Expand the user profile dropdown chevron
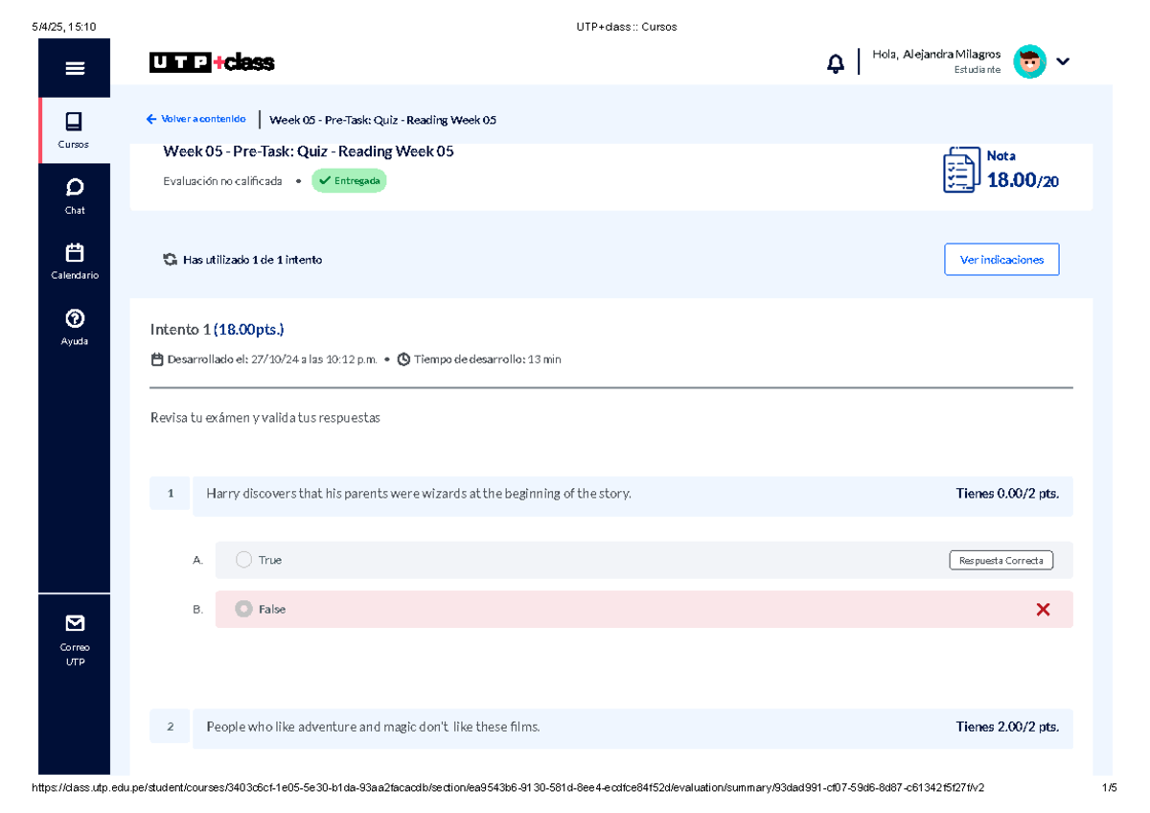The width and height of the screenshot is (1150, 813). coord(1063,61)
